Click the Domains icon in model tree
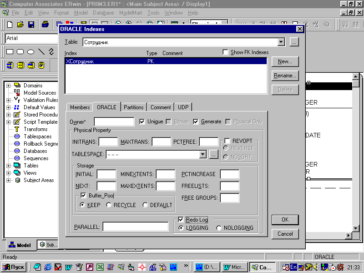Image resolution: width=364 pixels, height=273 pixels. click(17, 85)
